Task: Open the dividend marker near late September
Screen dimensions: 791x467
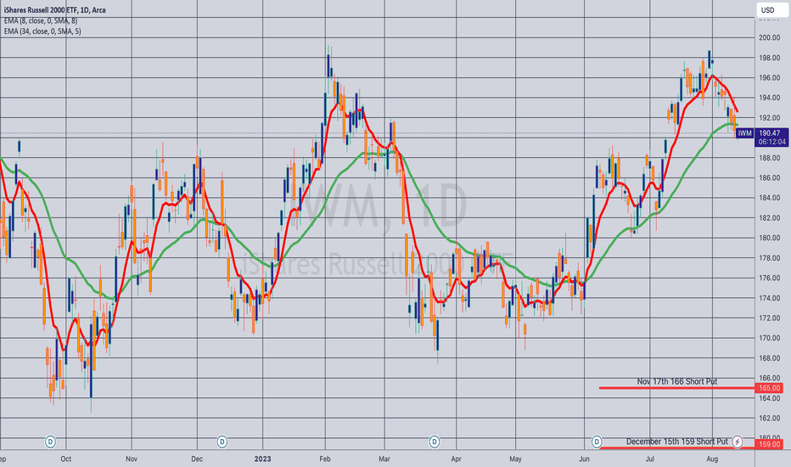Action: 50,442
